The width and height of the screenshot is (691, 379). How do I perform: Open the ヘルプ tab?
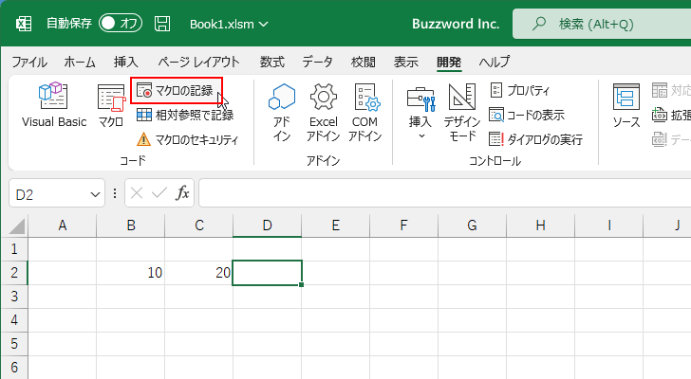pos(495,62)
